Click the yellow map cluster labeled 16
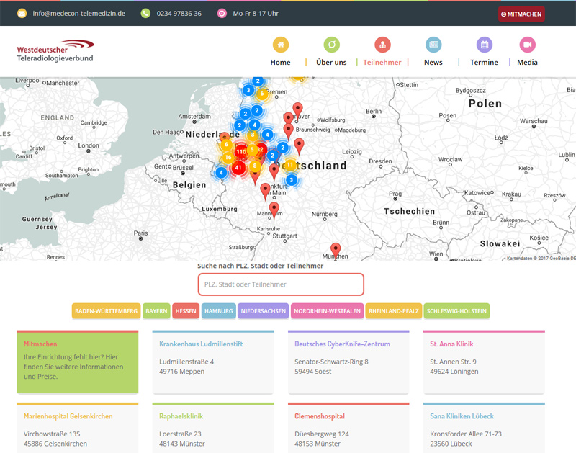Viewport: 576px width, 453px height. coord(228,157)
